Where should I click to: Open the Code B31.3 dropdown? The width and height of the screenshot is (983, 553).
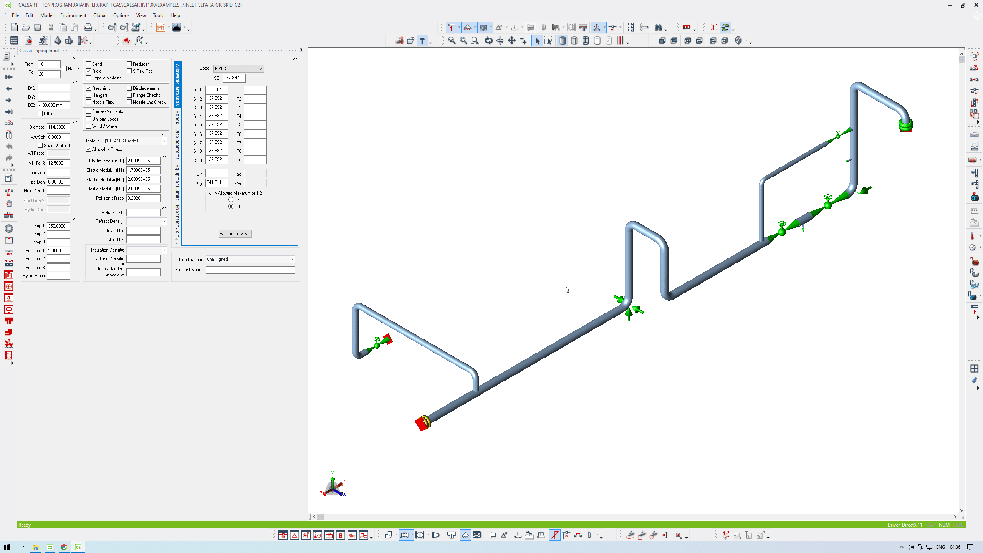click(x=260, y=68)
